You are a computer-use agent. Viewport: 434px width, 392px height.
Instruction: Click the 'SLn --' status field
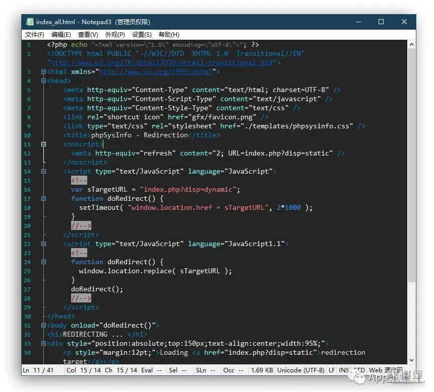[206, 370]
